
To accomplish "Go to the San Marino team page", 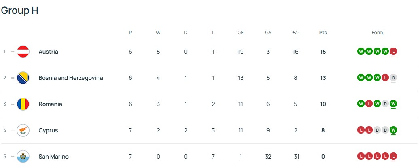I will [x=53, y=157].
